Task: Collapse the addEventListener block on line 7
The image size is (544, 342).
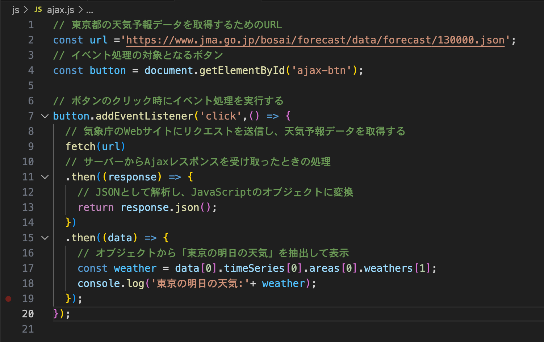Action: click(45, 116)
